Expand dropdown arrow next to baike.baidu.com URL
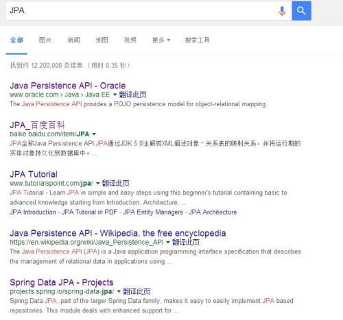 (x=94, y=134)
